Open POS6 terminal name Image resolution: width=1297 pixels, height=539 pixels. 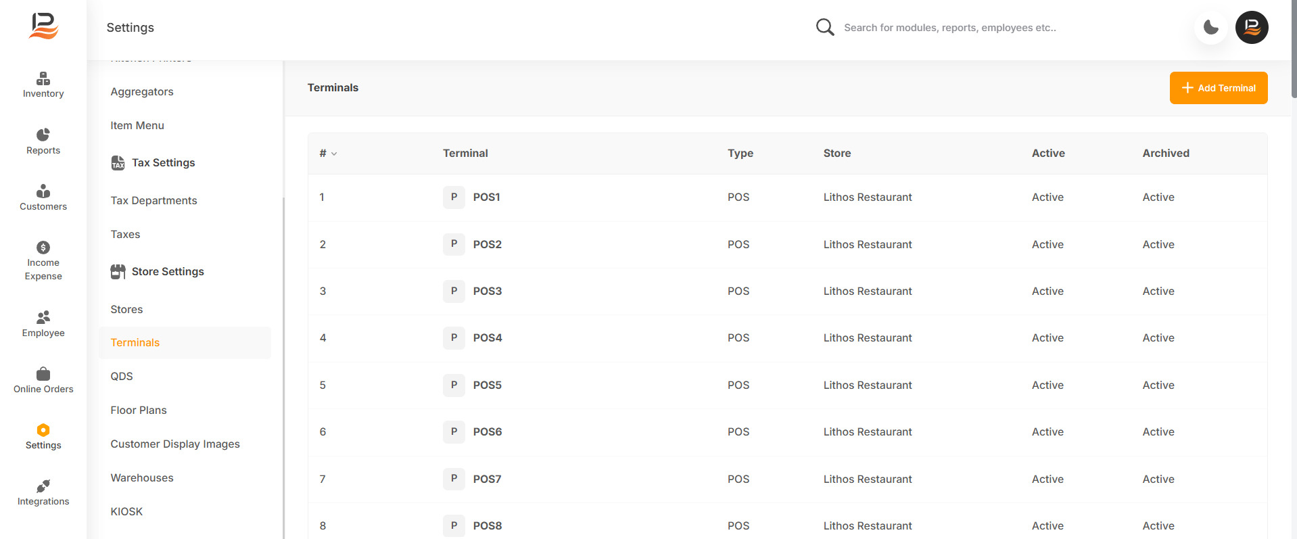point(487,432)
